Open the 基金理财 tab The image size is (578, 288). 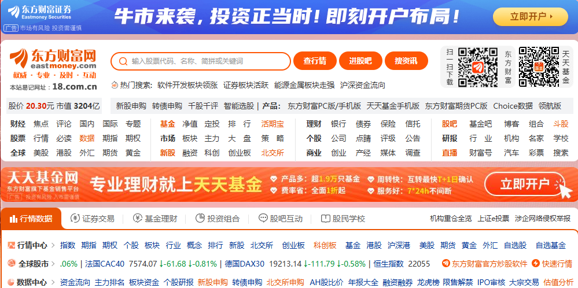155,219
